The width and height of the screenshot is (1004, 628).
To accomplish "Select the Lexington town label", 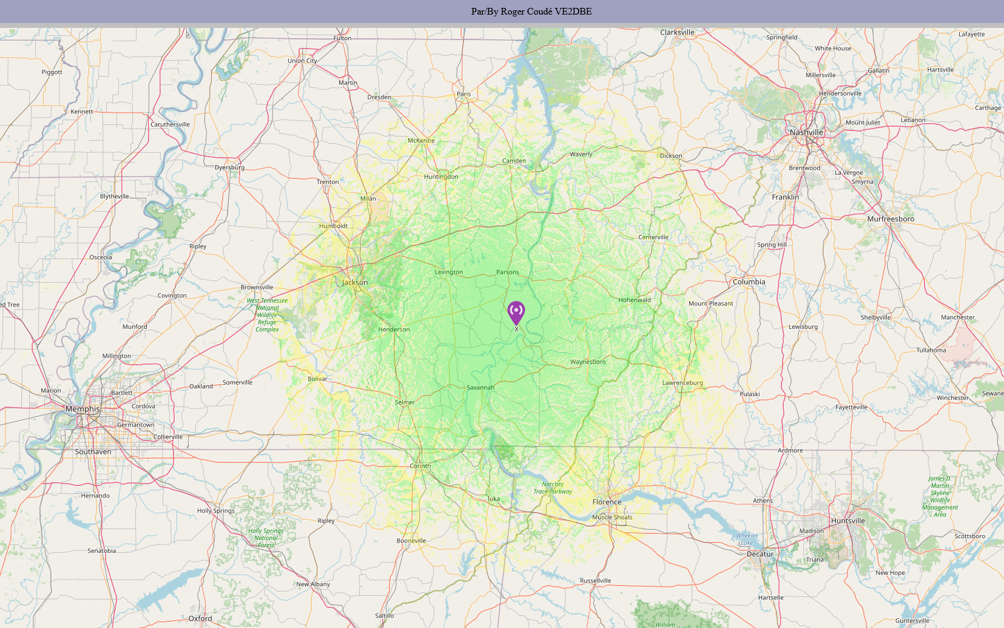I will click(x=448, y=272).
